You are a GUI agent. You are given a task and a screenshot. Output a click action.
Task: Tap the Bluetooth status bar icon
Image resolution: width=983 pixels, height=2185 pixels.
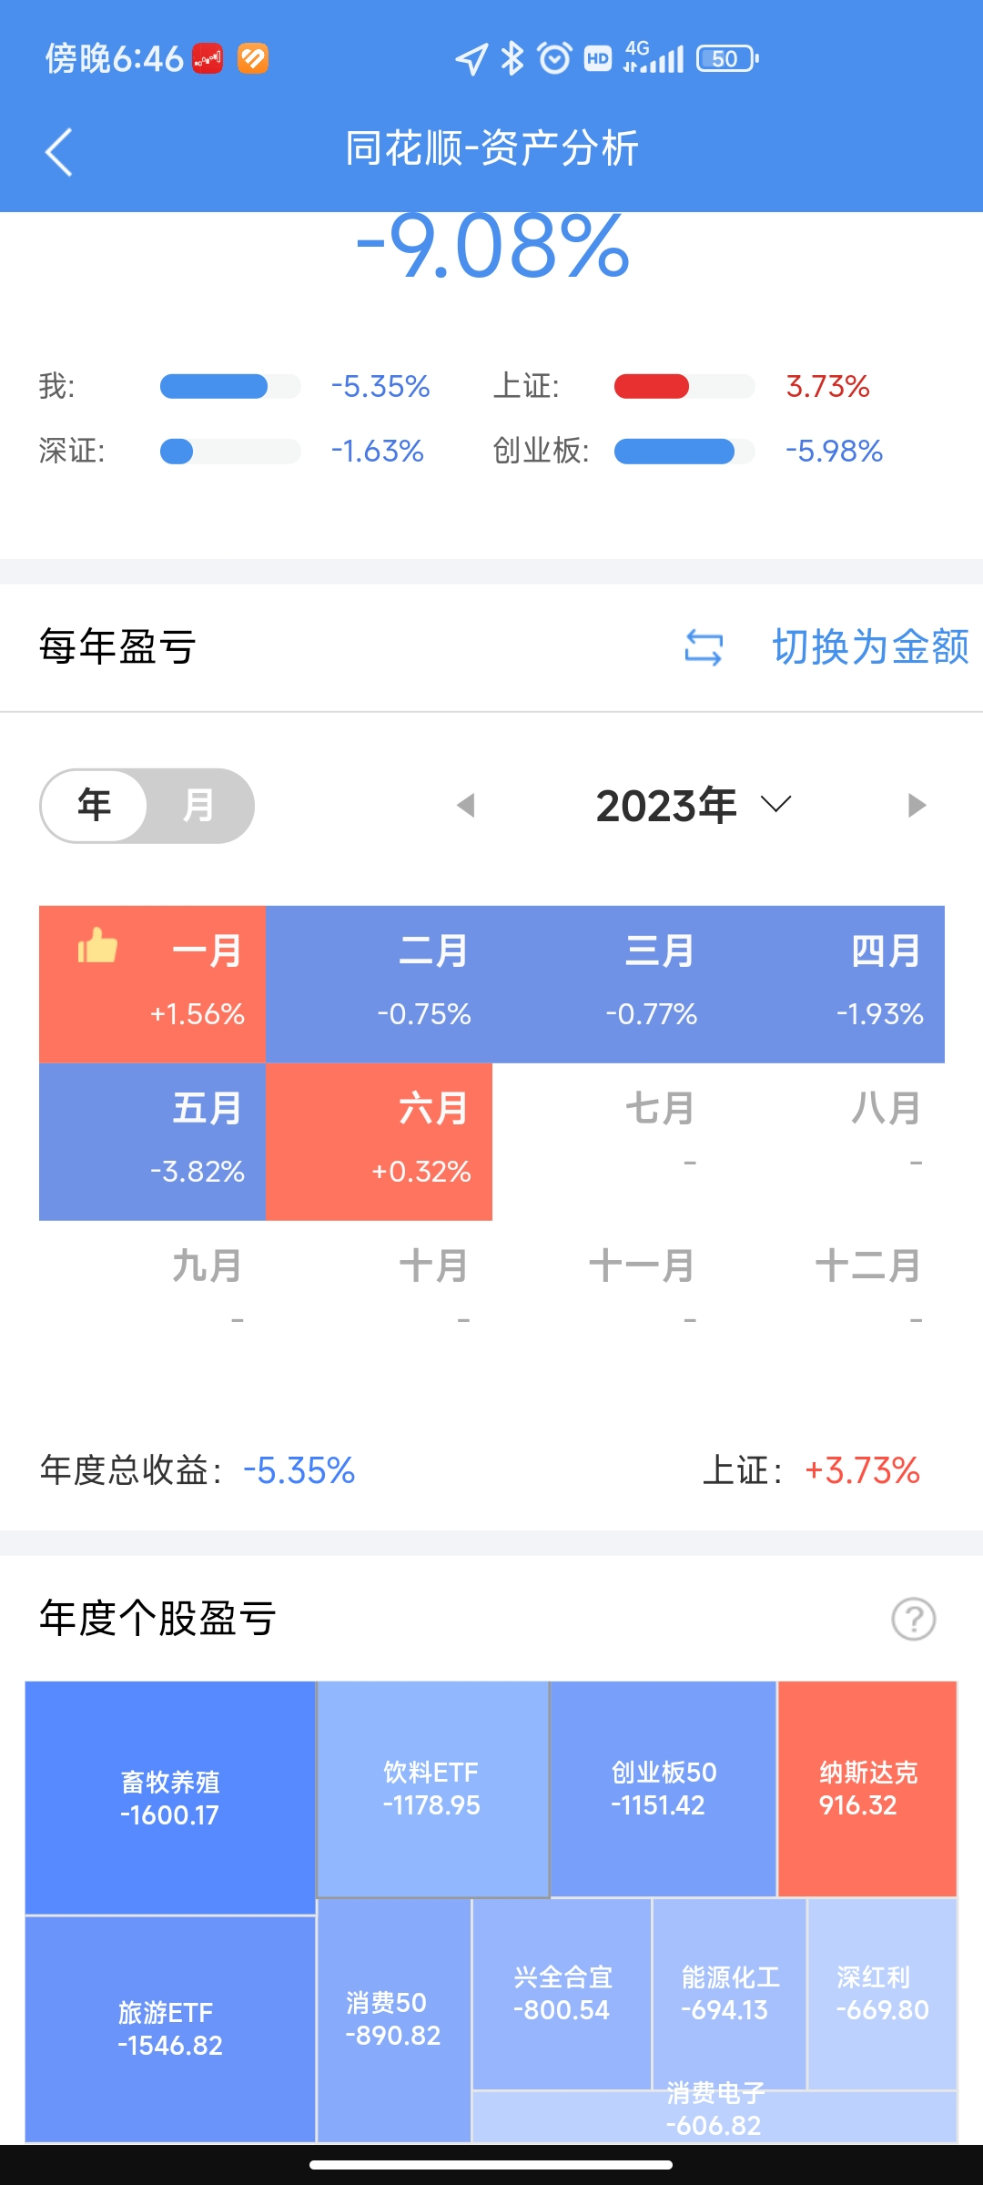click(x=513, y=59)
